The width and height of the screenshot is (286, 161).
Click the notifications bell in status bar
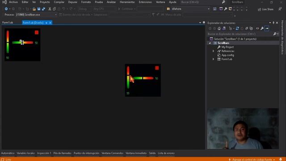point(281,159)
